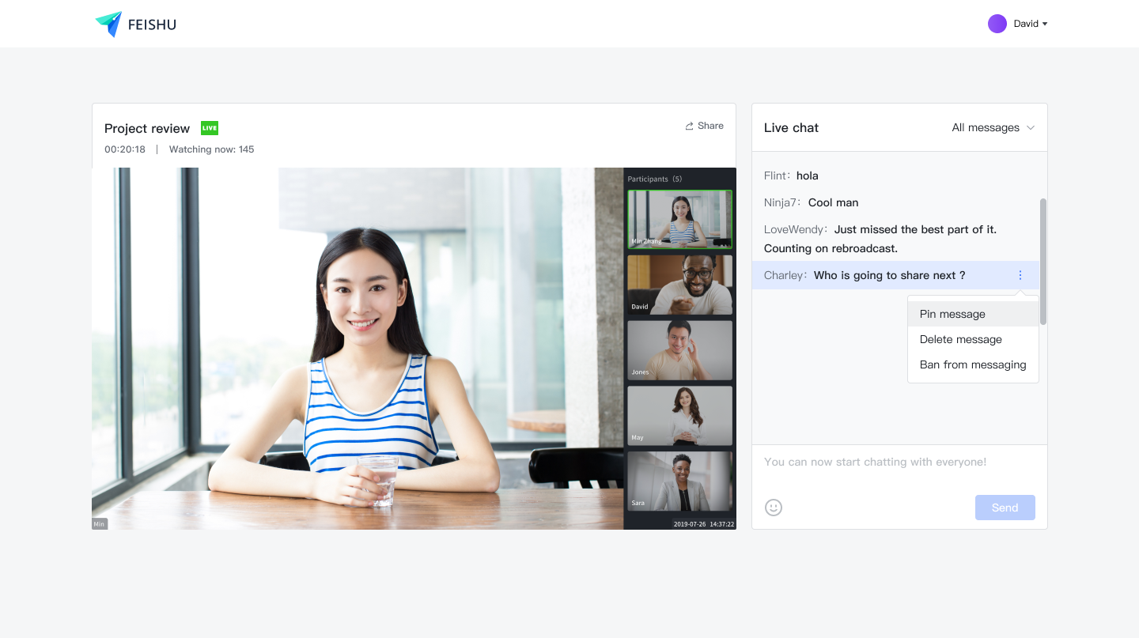
Task: Open the emoji picker in chat
Action: coord(774,508)
